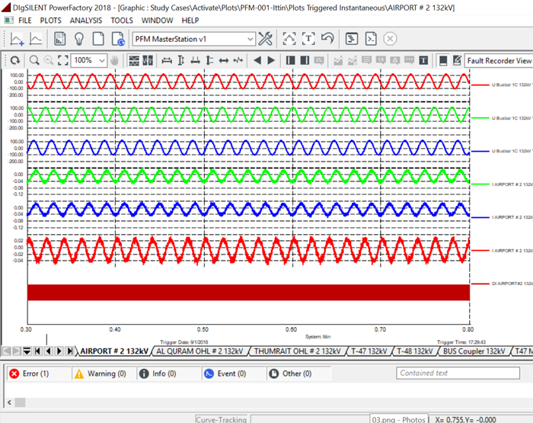Toggle the Warning (0) message filter
Screen dimensions: 533x423
pos(100,373)
